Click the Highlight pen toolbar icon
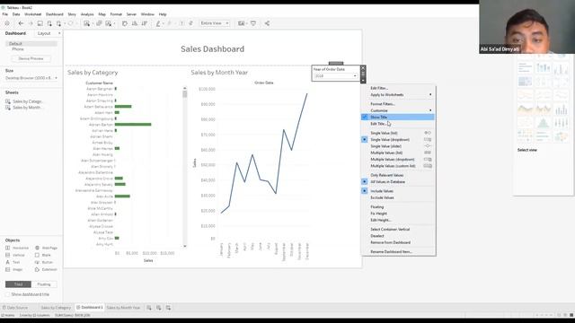 158,23
